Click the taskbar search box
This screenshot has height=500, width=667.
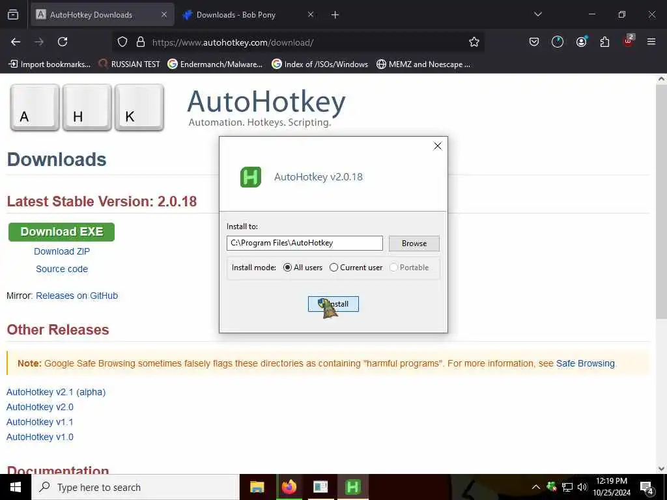tap(135, 487)
